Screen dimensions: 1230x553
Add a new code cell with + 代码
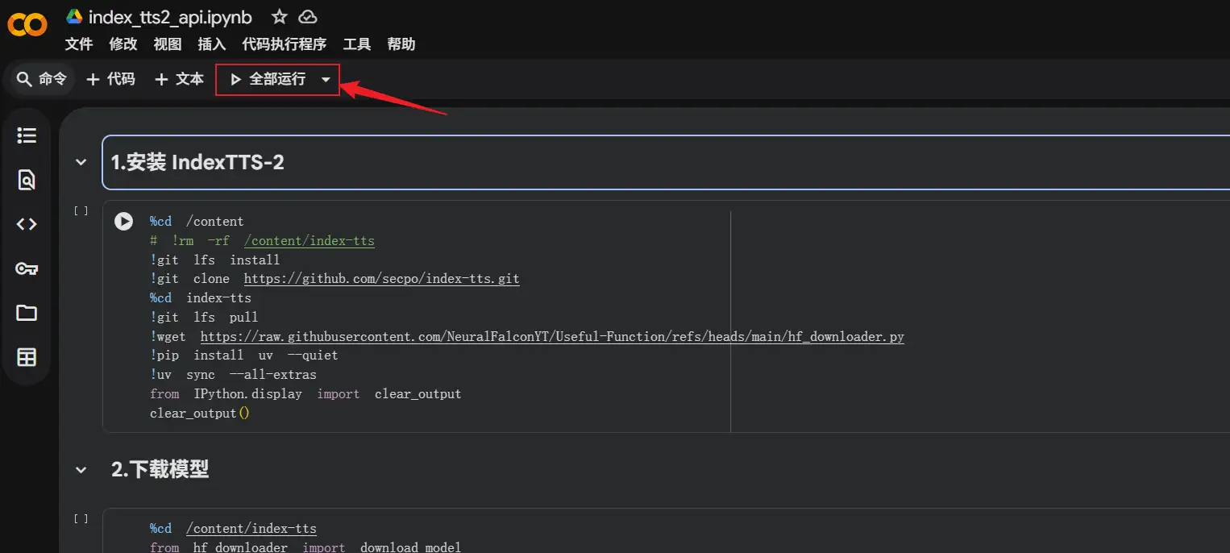pos(110,79)
